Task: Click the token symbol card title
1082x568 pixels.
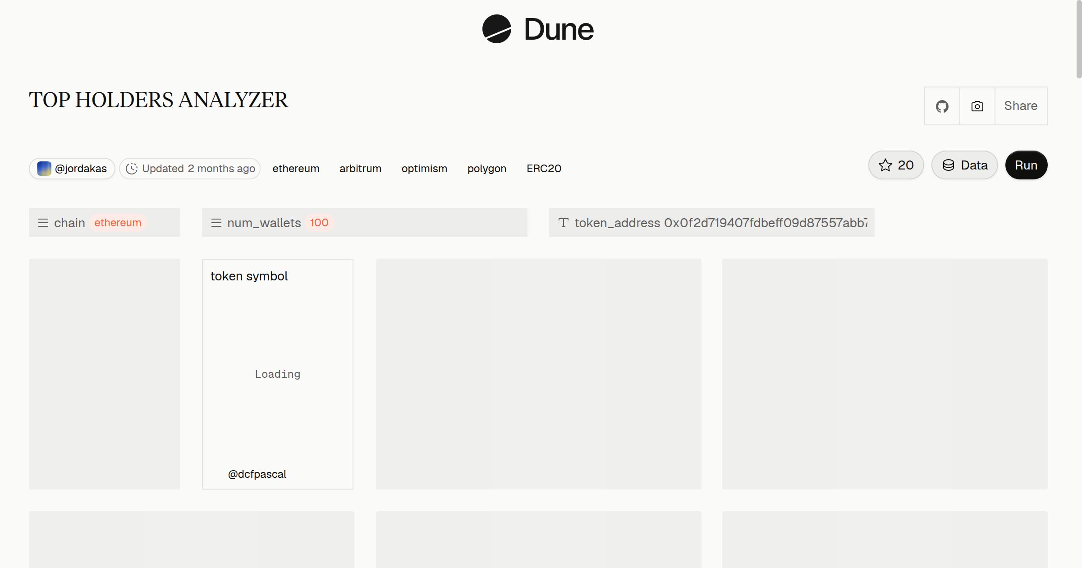Action: pyautogui.click(x=249, y=276)
